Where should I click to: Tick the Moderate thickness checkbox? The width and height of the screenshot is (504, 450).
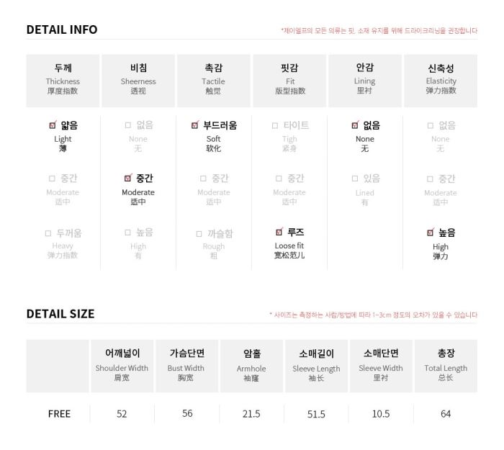pyautogui.click(x=52, y=179)
